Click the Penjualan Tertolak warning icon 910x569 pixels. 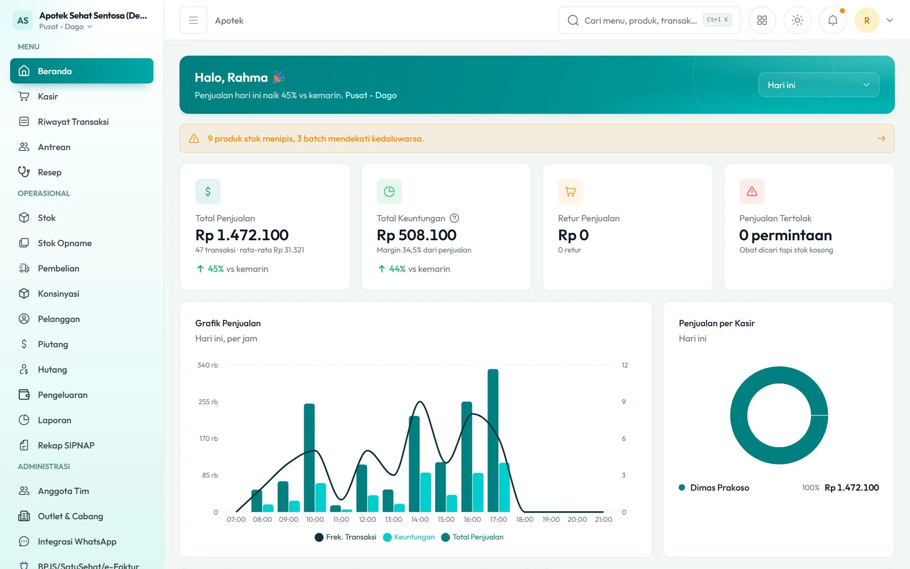pyautogui.click(x=752, y=192)
